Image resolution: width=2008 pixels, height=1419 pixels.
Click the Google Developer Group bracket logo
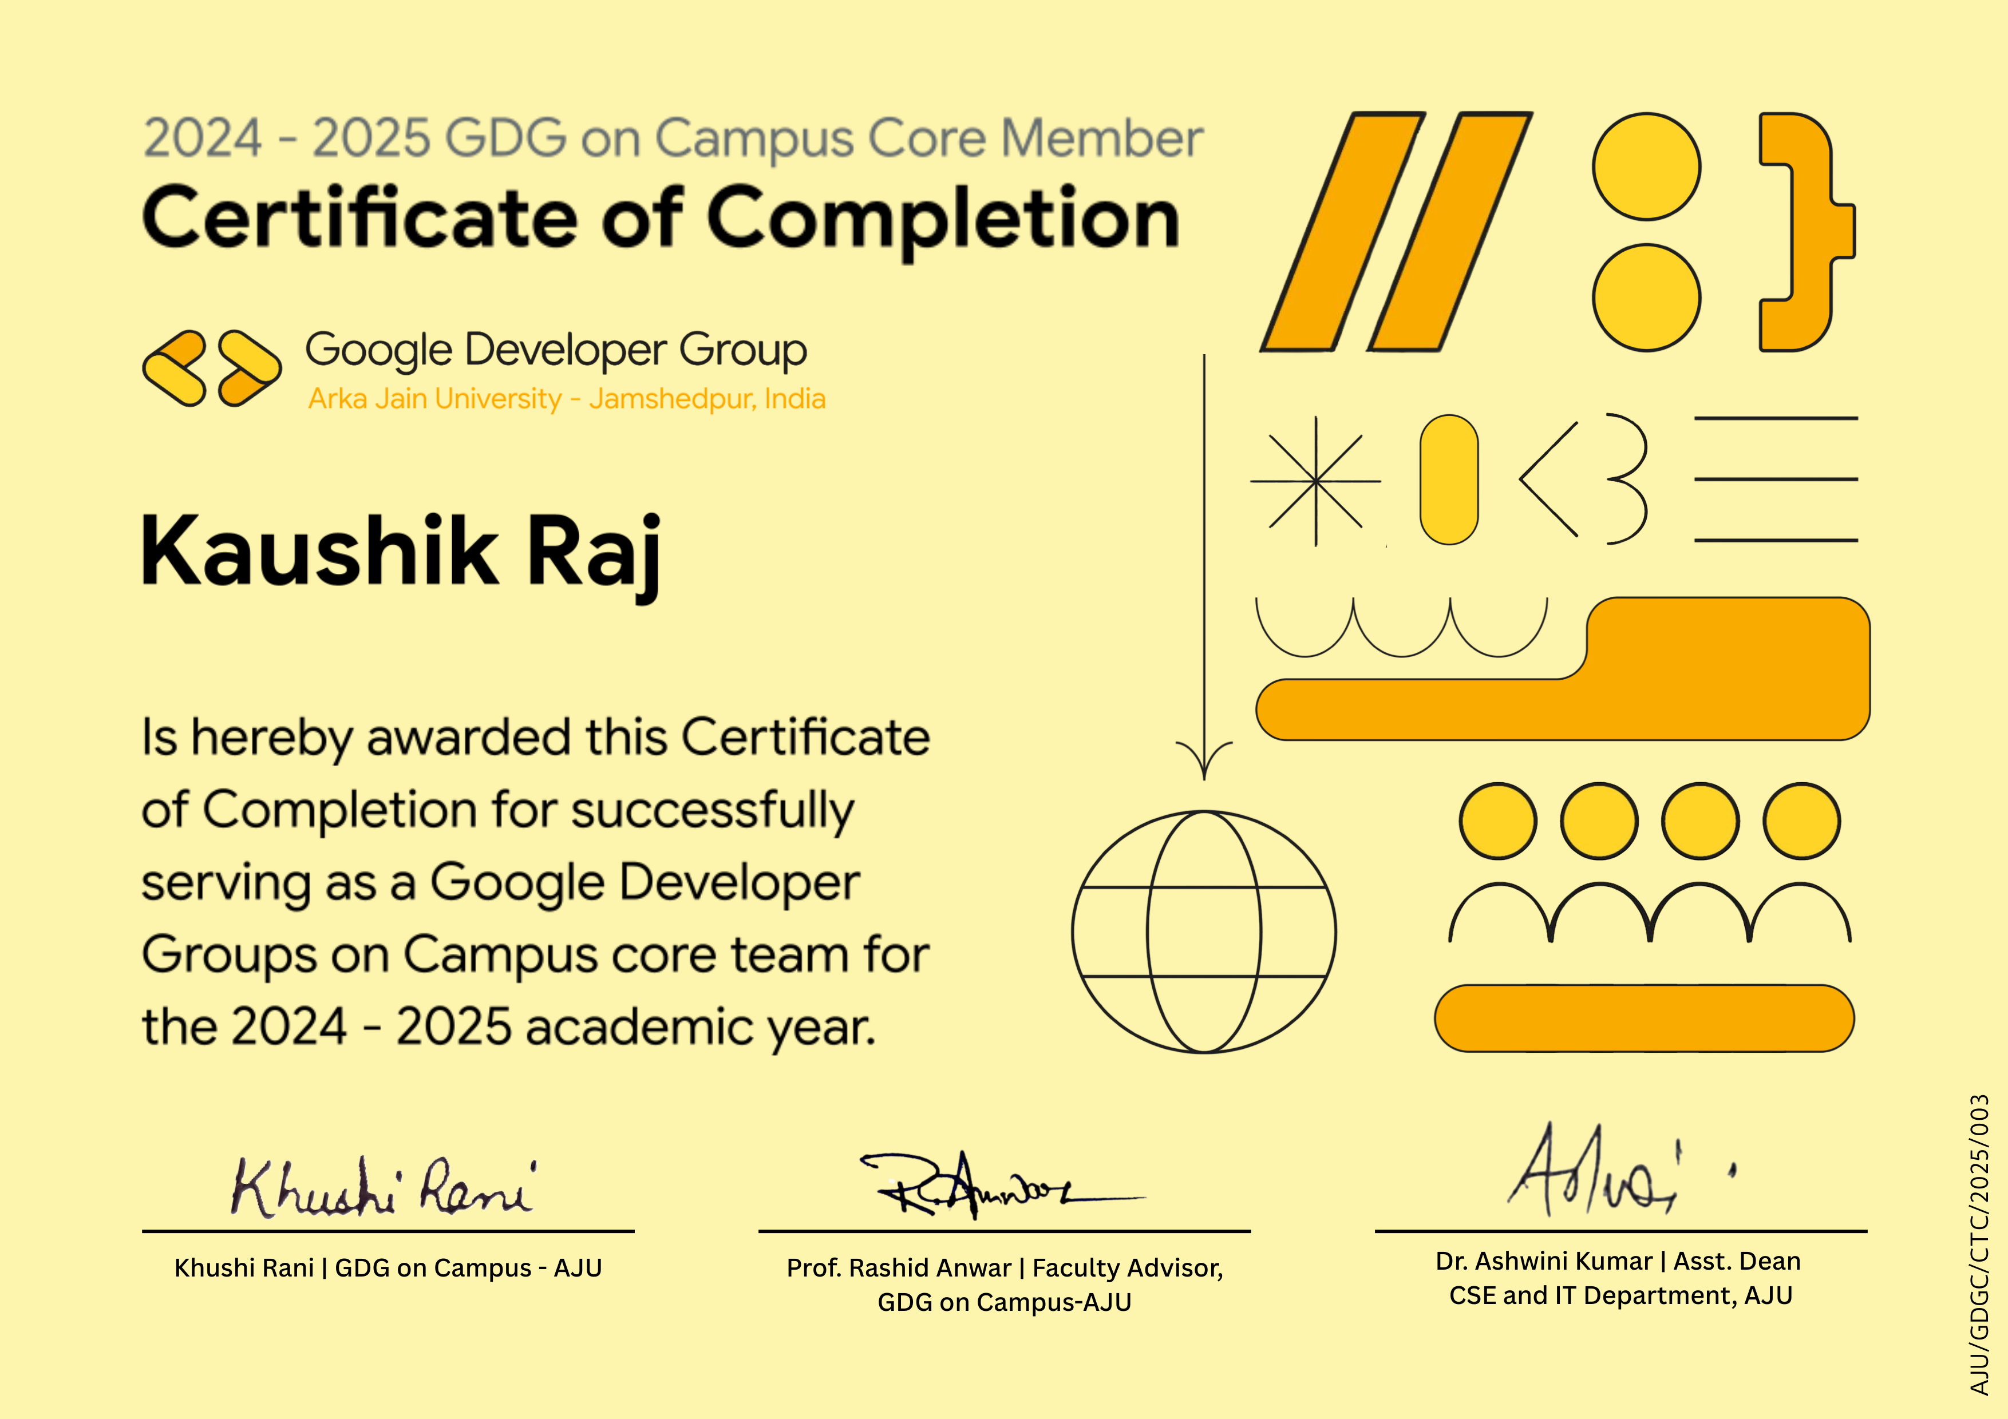point(212,368)
